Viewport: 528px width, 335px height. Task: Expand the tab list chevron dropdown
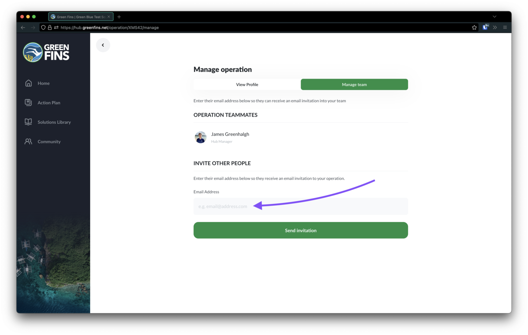[x=494, y=16]
